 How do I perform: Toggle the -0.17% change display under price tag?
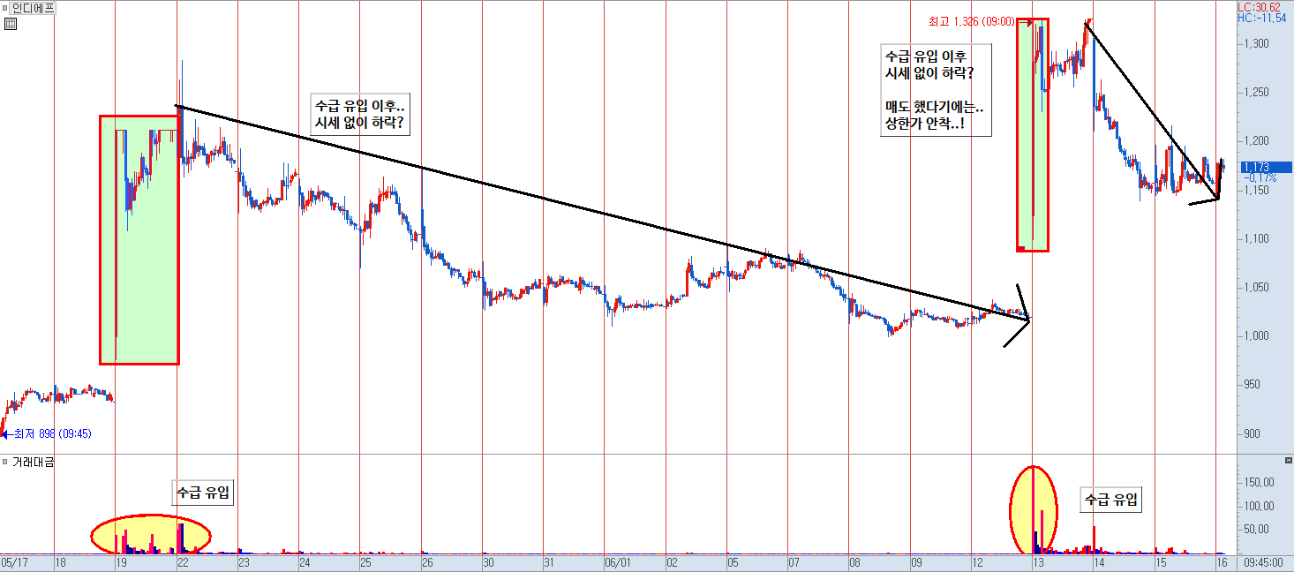click(1260, 177)
